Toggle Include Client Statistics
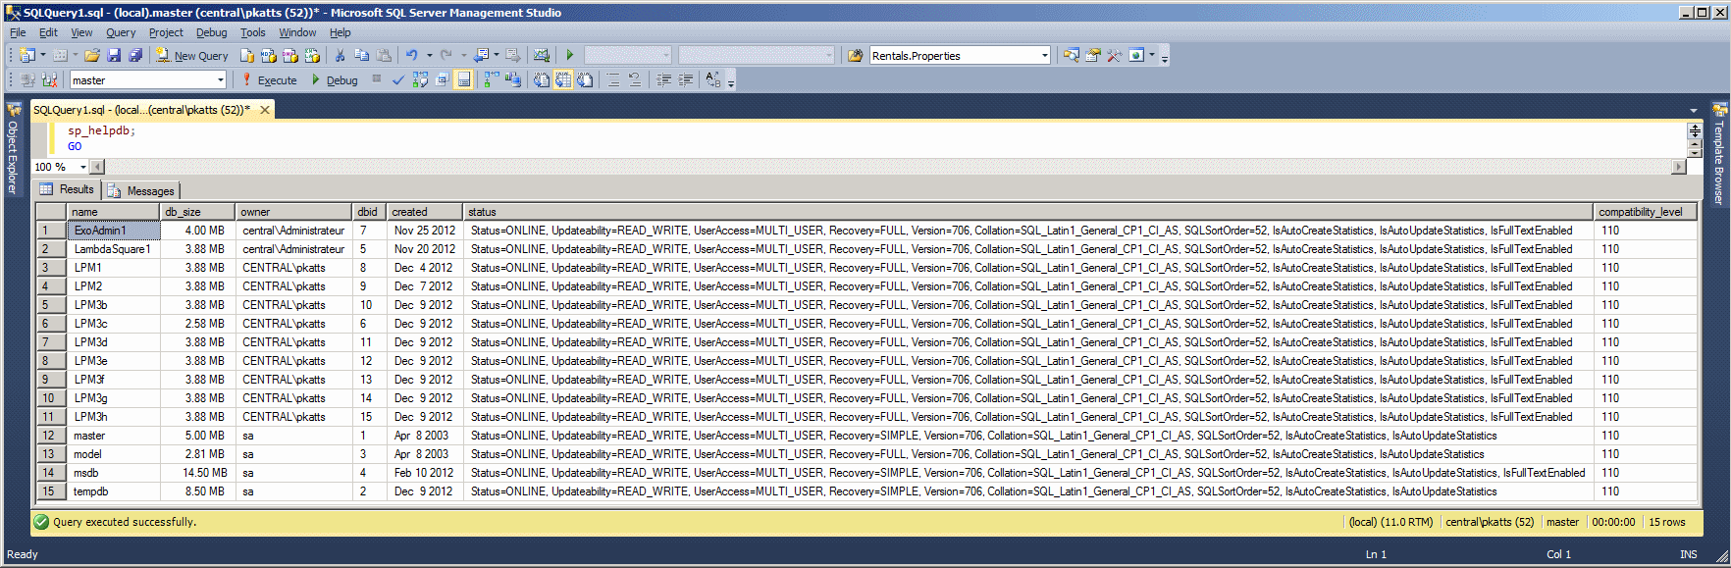The height and width of the screenshot is (568, 1731). click(513, 80)
